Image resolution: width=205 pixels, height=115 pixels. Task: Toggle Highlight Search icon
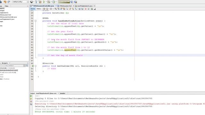click(64, 9)
